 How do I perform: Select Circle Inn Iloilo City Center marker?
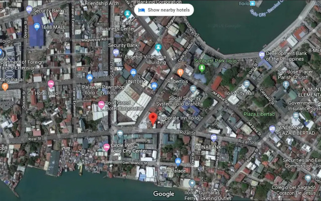pyautogui.click(x=106, y=147)
